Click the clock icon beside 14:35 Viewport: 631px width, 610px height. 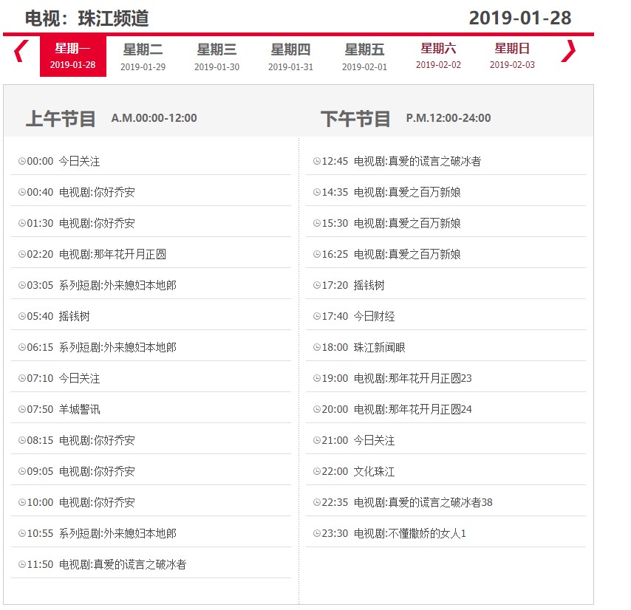point(317,192)
